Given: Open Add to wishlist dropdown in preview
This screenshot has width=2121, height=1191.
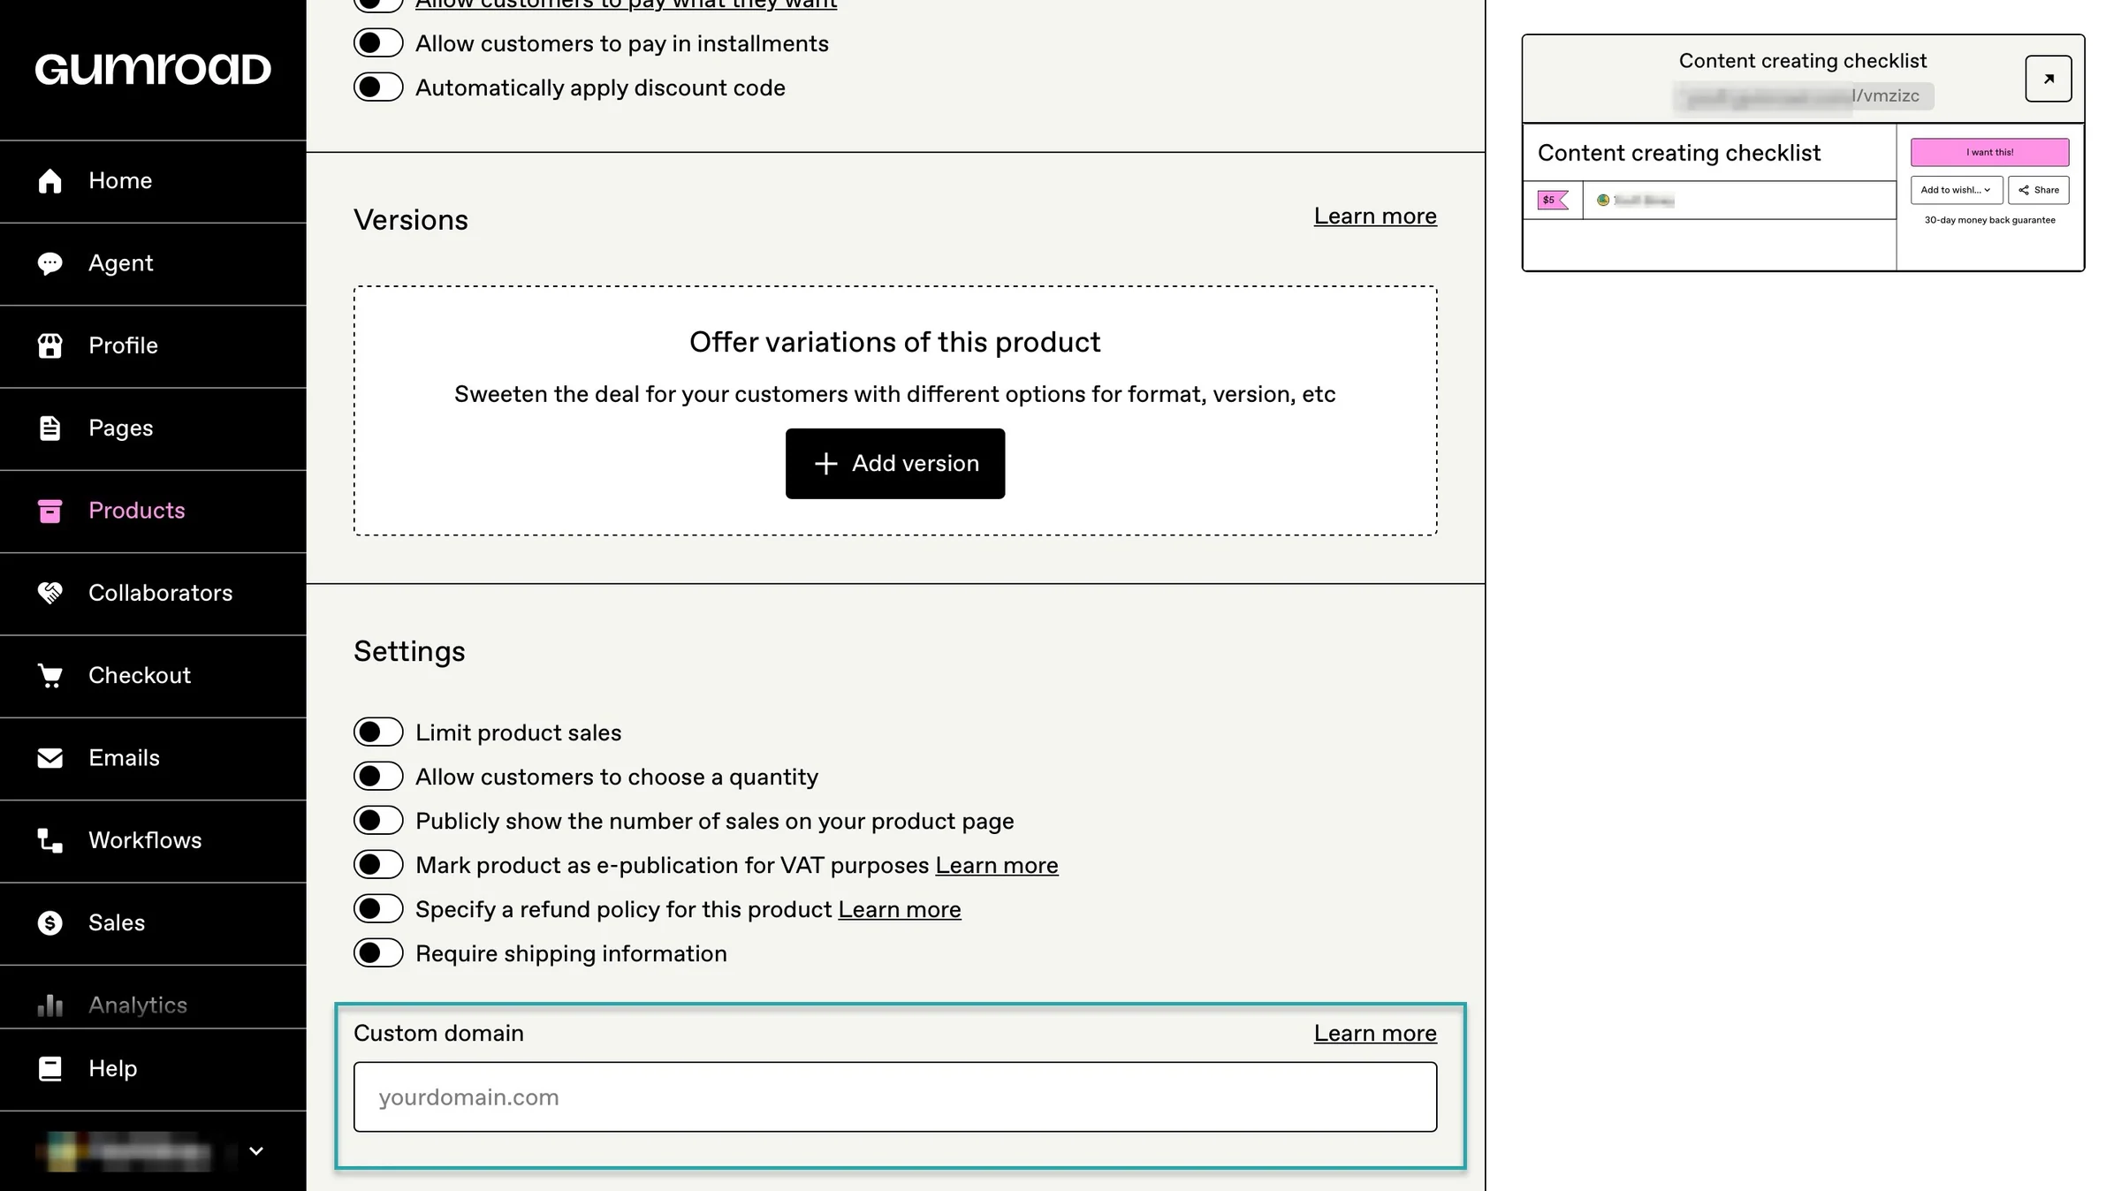Looking at the screenshot, I should point(1957,190).
